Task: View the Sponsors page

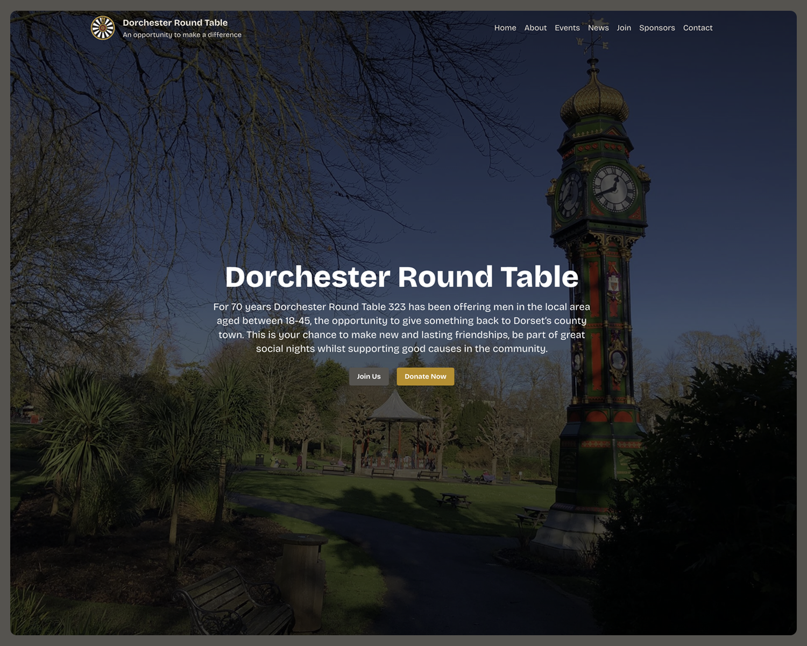Action: (657, 28)
